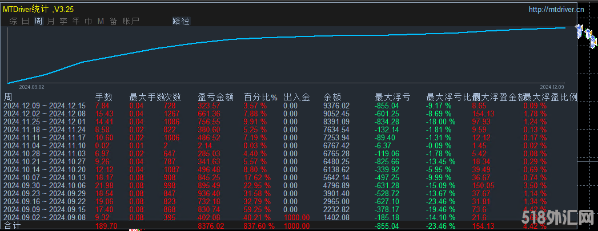Image resolution: width=598 pixels, height=231 pixels.
Task: Open the 季 quarterly tab
Action: click(63, 21)
